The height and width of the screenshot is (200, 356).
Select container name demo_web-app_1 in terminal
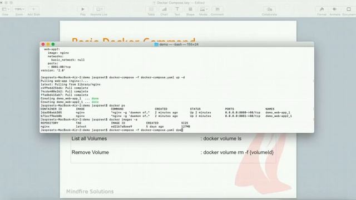click(x=278, y=112)
